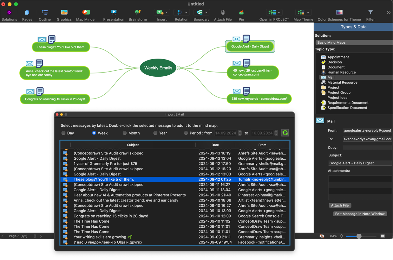The height and width of the screenshot is (260, 393).
Task: Open the Filter tool
Action: coord(370,13)
